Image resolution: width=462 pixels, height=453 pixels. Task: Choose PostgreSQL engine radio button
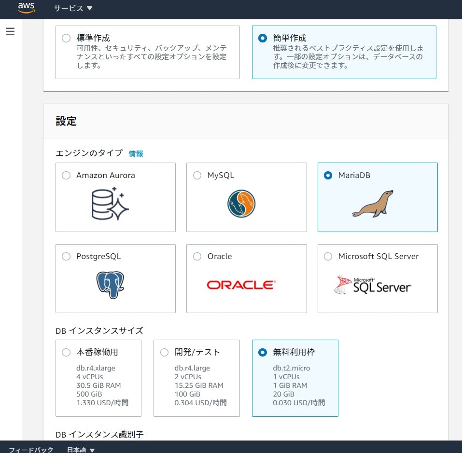(x=66, y=256)
